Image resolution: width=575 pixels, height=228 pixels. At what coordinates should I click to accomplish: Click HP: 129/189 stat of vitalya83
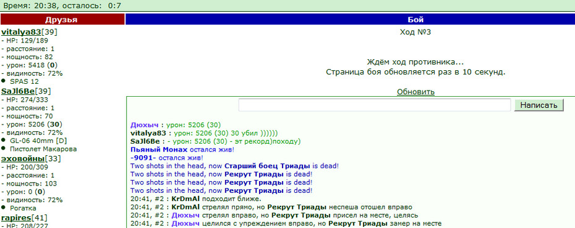tap(25, 41)
